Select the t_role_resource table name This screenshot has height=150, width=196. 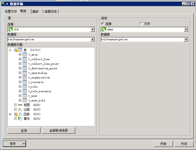click(40, 91)
